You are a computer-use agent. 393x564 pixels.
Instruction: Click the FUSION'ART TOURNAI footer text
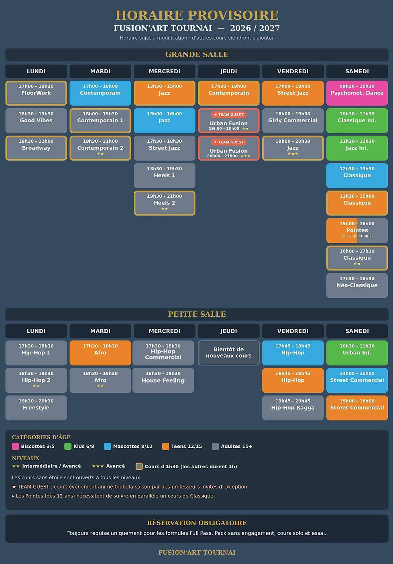pos(197,552)
